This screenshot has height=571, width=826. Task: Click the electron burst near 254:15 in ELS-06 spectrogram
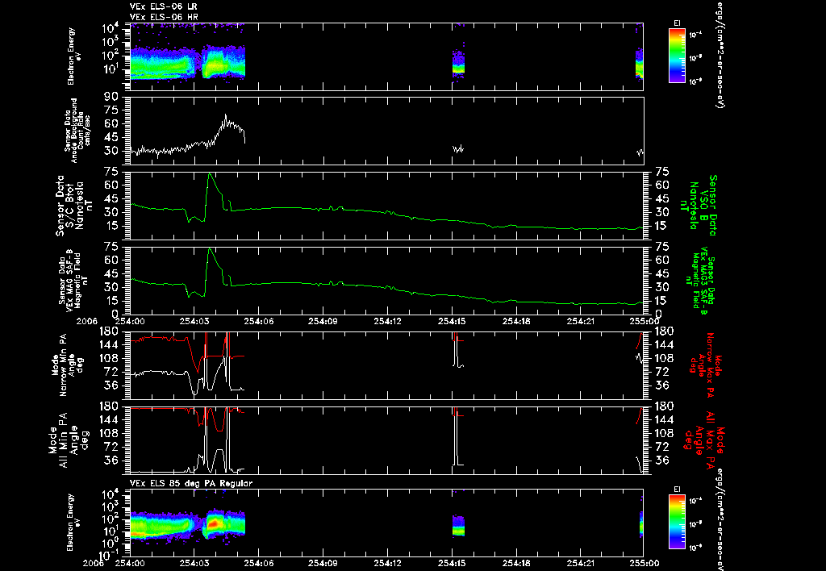(458, 65)
